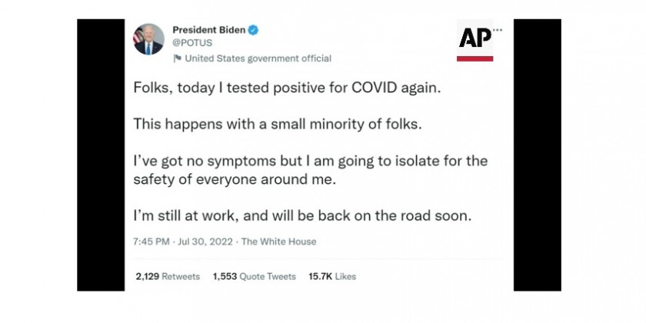Click The White House source label
The image size is (646, 323).
click(278, 241)
